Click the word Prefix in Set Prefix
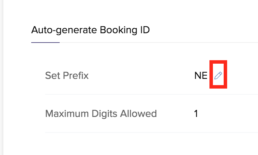Image resolution: width=258 pixels, height=155 pixels. 76,75
